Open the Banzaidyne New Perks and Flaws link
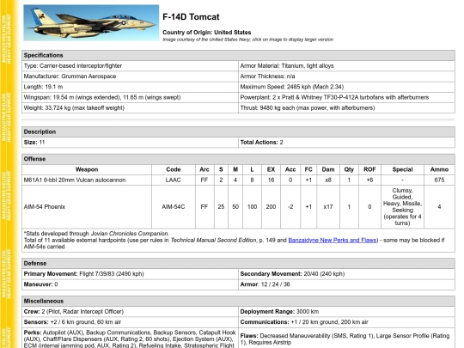This screenshot has height=348, width=464. pos(333,240)
